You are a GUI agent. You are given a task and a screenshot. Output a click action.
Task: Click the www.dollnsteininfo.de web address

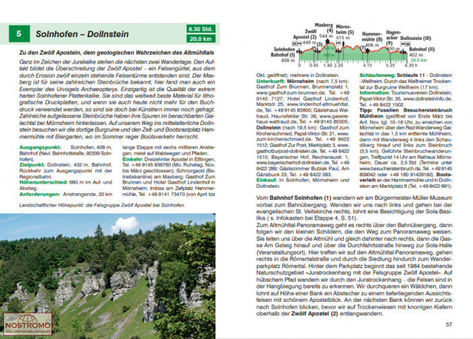tap(428, 99)
